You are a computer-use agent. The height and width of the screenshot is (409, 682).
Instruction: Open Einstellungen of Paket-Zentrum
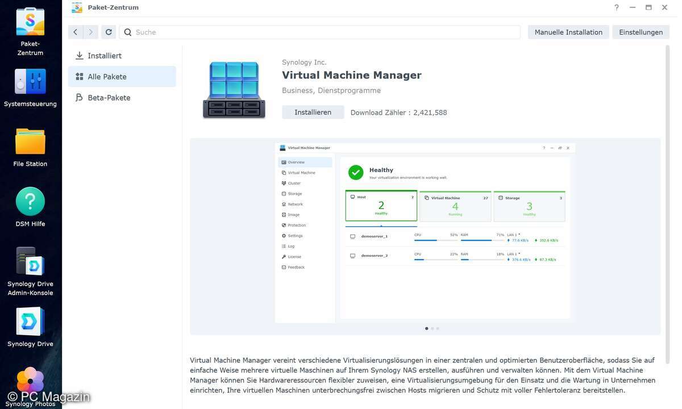tap(641, 32)
